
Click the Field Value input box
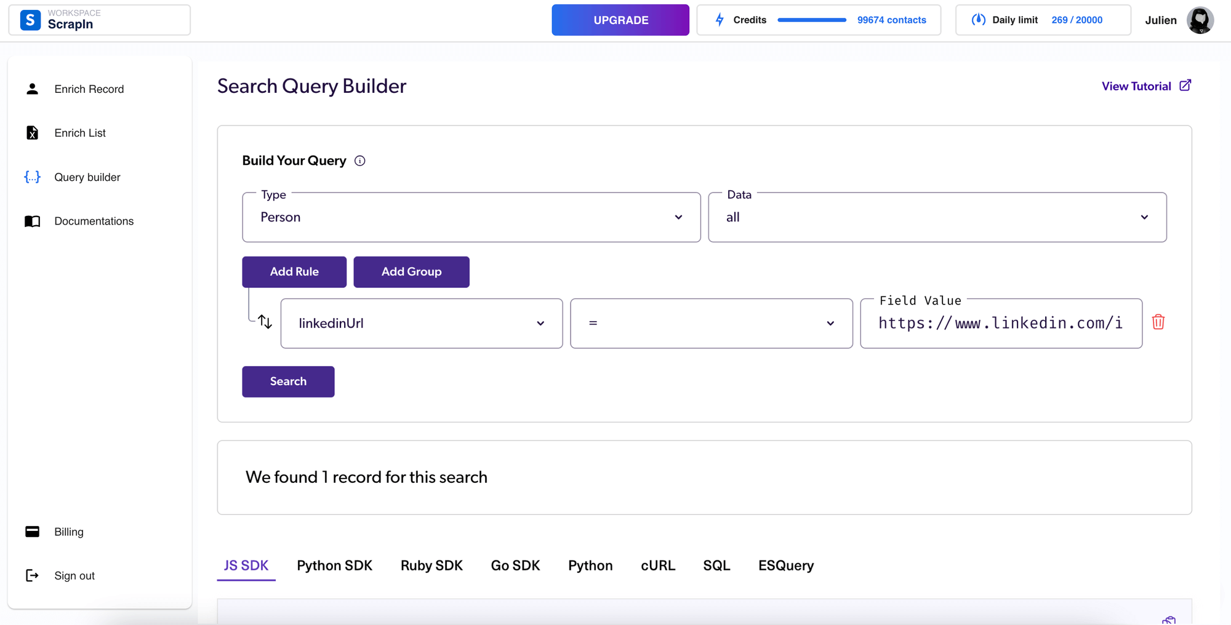pyautogui.click(x=1001, y=324)
